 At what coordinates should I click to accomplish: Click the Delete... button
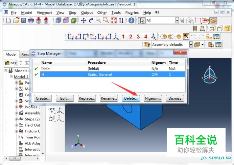131,98
